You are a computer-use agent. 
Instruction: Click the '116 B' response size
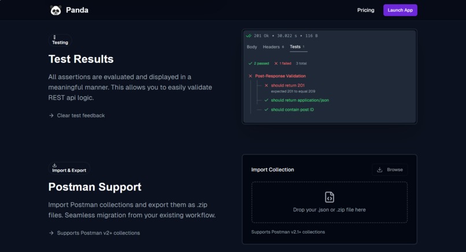coord(312,36)
